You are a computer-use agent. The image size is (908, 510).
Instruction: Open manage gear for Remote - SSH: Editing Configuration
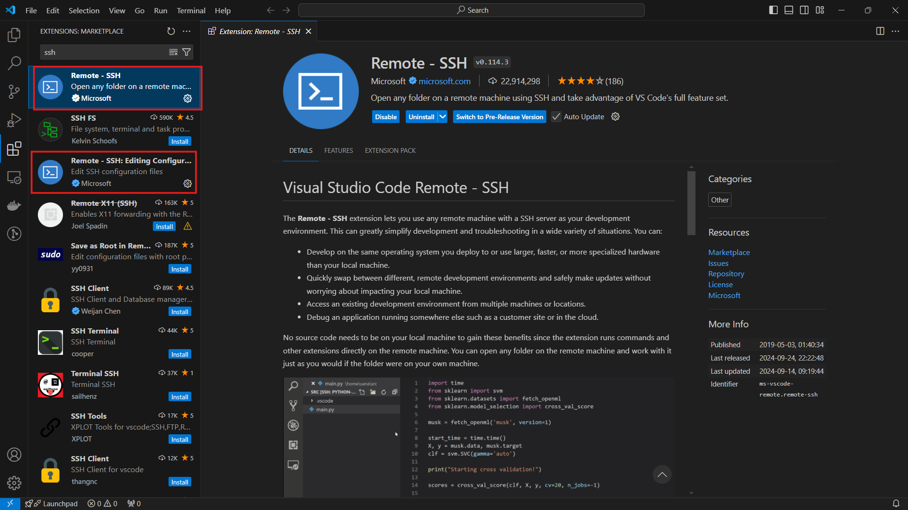coord(187,184)
